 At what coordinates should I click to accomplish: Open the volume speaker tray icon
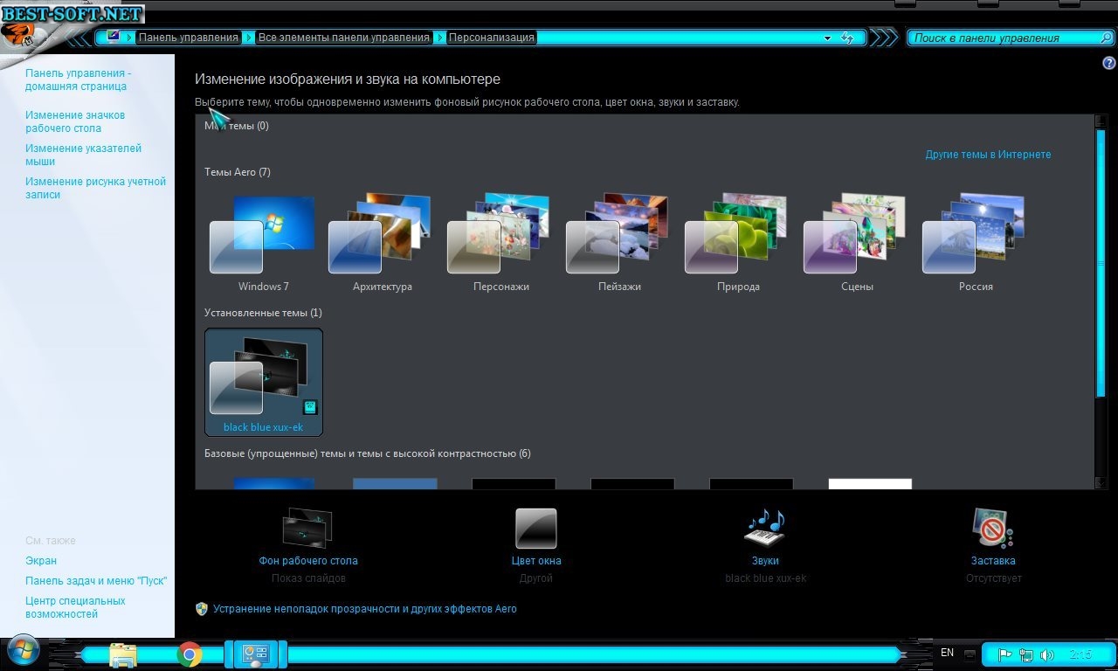click(x=1047, y=654)
